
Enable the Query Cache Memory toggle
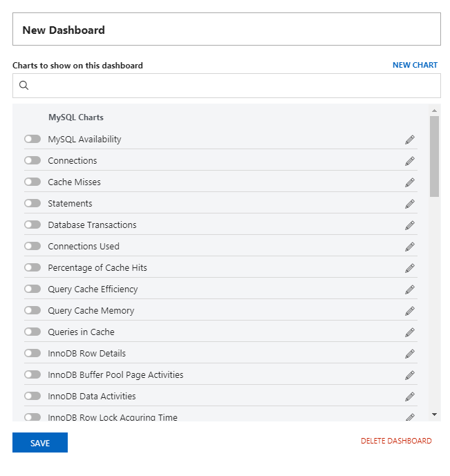(32, 310)
